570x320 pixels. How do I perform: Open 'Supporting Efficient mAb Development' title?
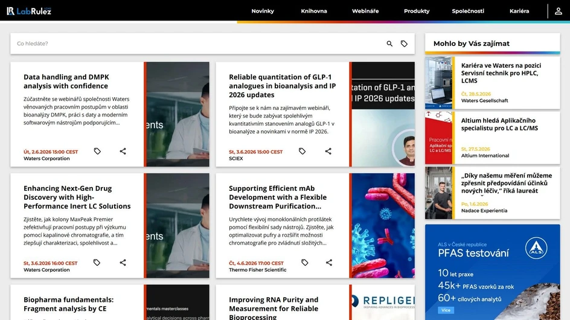pyautogui.click(x=278, y=197)
